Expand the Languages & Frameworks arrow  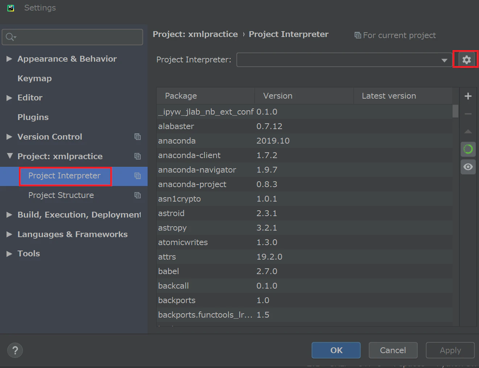click(x=9, y=234)
